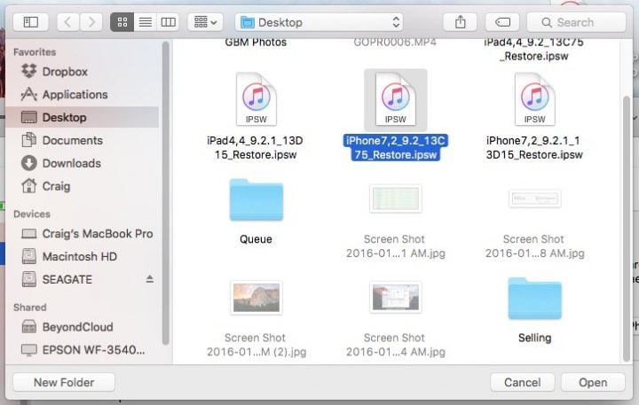
Task: Select Macintosh HD in Devices
Action: (x=82, y=256)
